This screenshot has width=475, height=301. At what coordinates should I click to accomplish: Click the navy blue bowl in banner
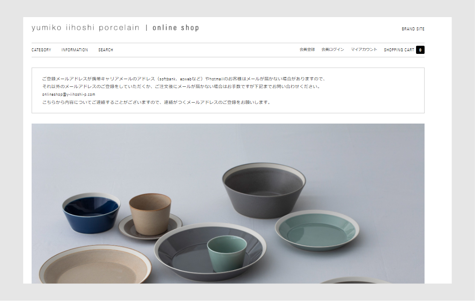pos(91,213)
